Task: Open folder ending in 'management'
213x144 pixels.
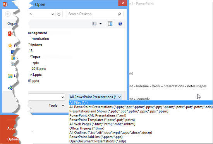Action: point(37,33)
